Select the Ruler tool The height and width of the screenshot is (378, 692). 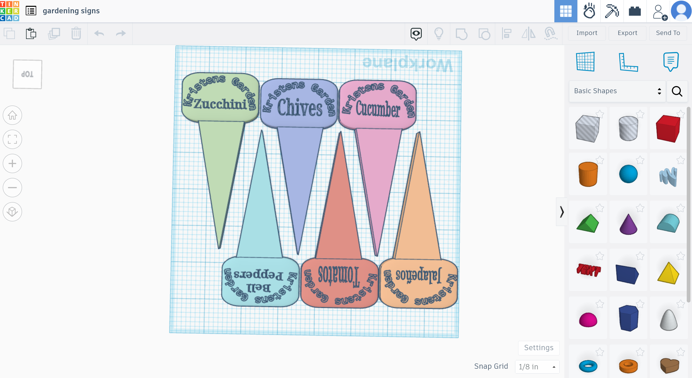(x=628, y=62)
